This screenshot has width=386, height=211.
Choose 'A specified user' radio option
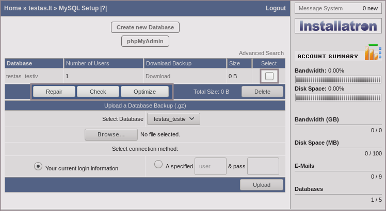pos(158,164)
